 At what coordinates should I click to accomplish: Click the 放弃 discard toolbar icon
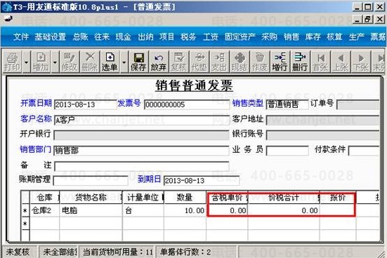click(159, 62)
